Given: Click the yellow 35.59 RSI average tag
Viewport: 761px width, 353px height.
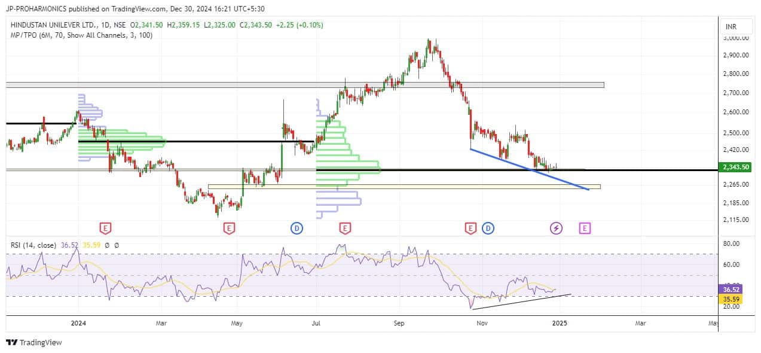Looking at the screenshot, I should coord(731,297).
